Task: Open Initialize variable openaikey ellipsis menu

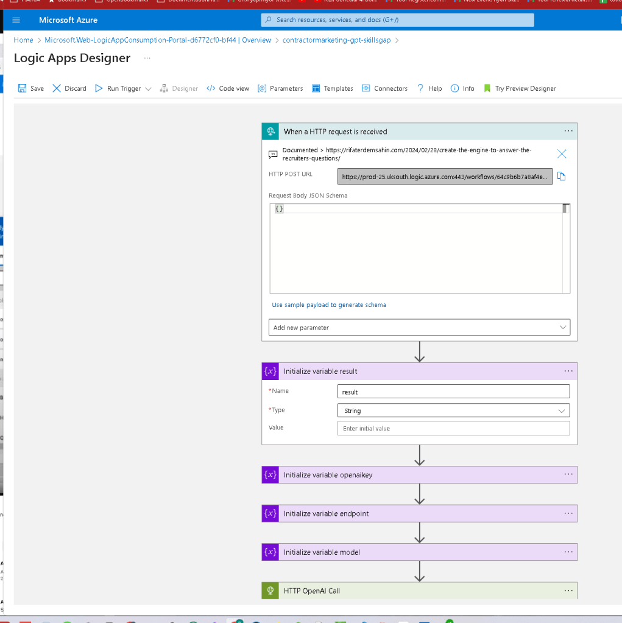Action: pyautogui.click(x=568, y=474)
